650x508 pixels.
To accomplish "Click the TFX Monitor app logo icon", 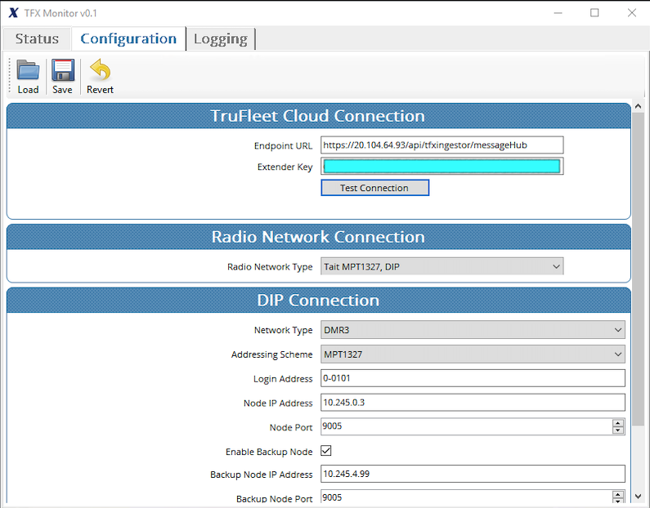I will (x=13, y=13).
